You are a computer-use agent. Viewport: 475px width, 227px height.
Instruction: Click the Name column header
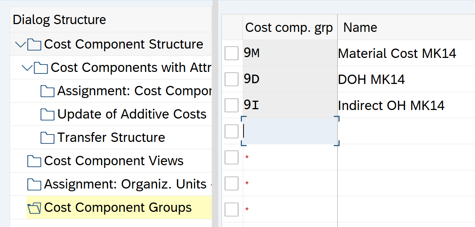(360, 28)
